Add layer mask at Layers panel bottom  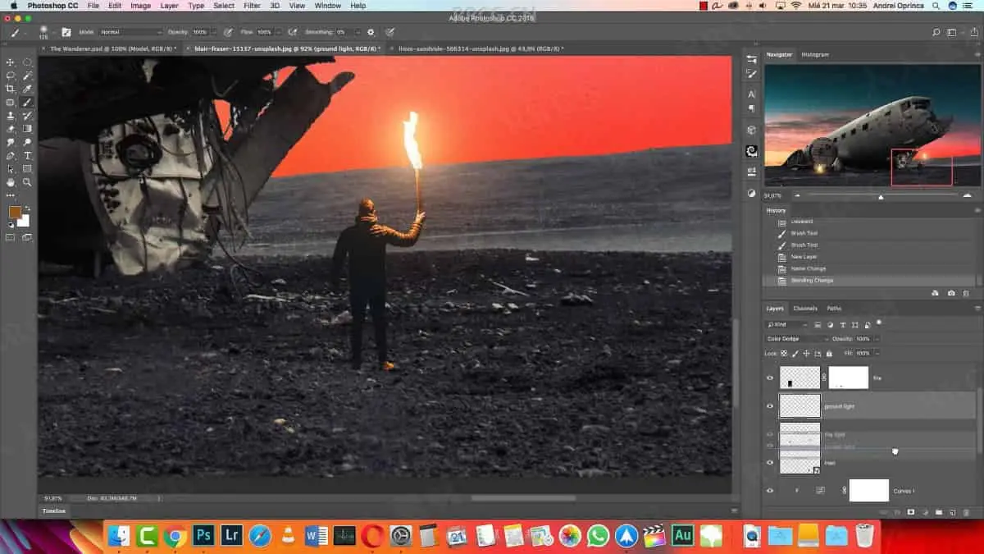point(910,512)
